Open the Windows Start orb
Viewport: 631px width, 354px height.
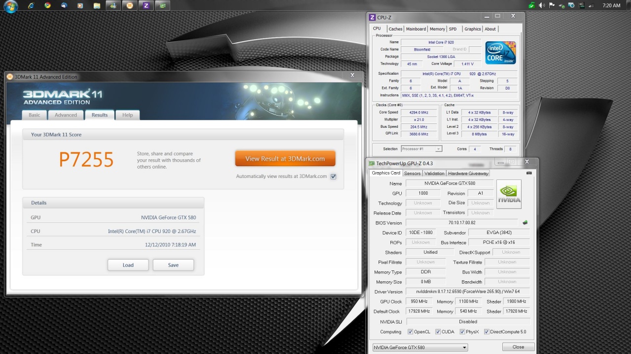[10, 6]
